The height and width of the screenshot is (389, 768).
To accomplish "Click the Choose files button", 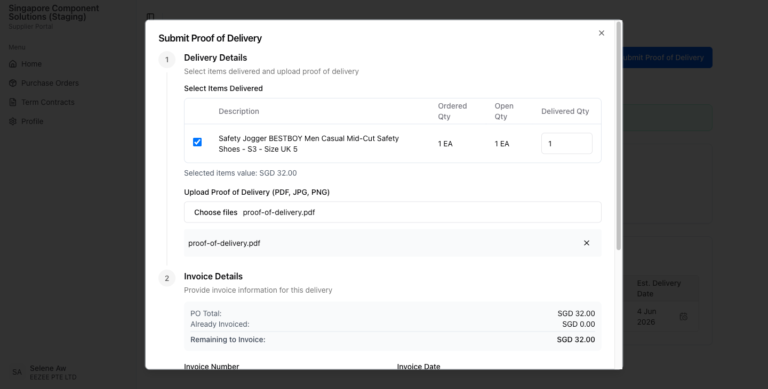I will click(215, 212).
